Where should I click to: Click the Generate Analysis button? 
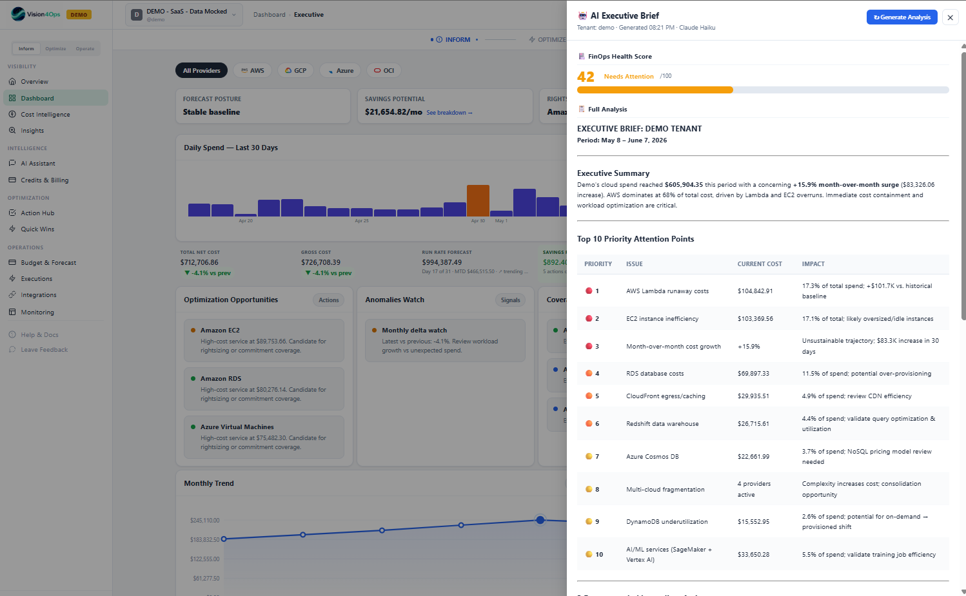tap(902, 17)
